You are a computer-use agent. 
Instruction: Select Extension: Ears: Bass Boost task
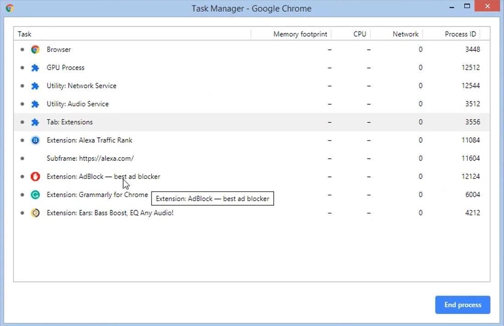pyautogui.click(x=252, y=213)
